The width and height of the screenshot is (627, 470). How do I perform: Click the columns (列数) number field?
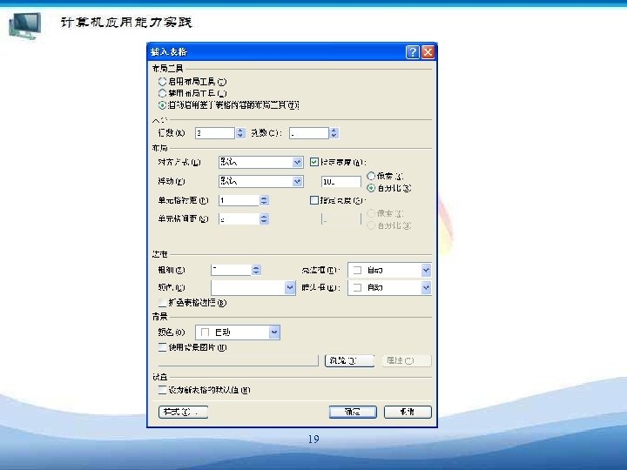[x=308, y=133]
